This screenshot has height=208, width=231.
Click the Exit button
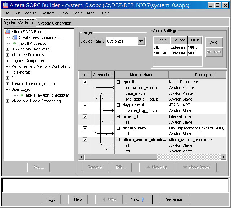click(52, 199)
